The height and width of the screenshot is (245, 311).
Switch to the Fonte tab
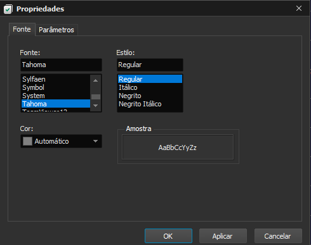coord(22,29)
